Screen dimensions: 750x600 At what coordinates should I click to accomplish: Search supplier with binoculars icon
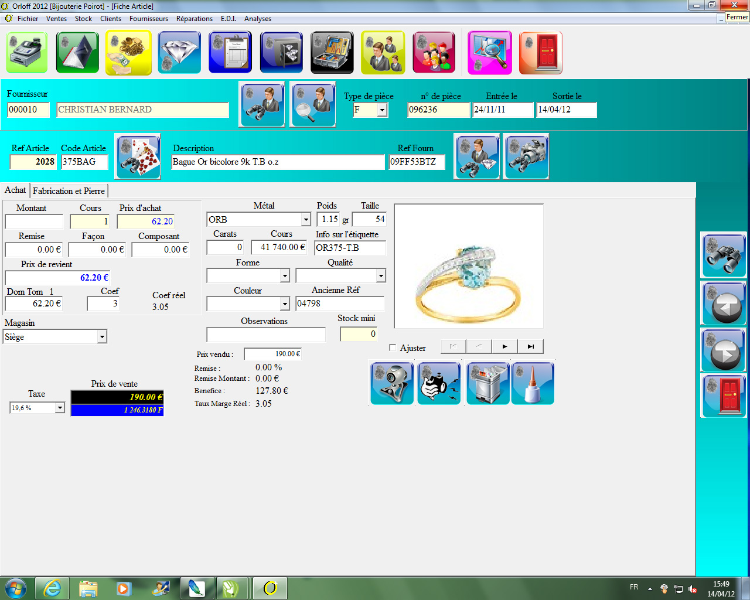(x=262, y=104)
